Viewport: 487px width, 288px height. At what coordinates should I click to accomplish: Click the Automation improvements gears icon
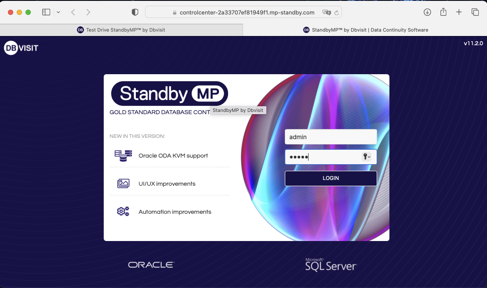[123, 212]
